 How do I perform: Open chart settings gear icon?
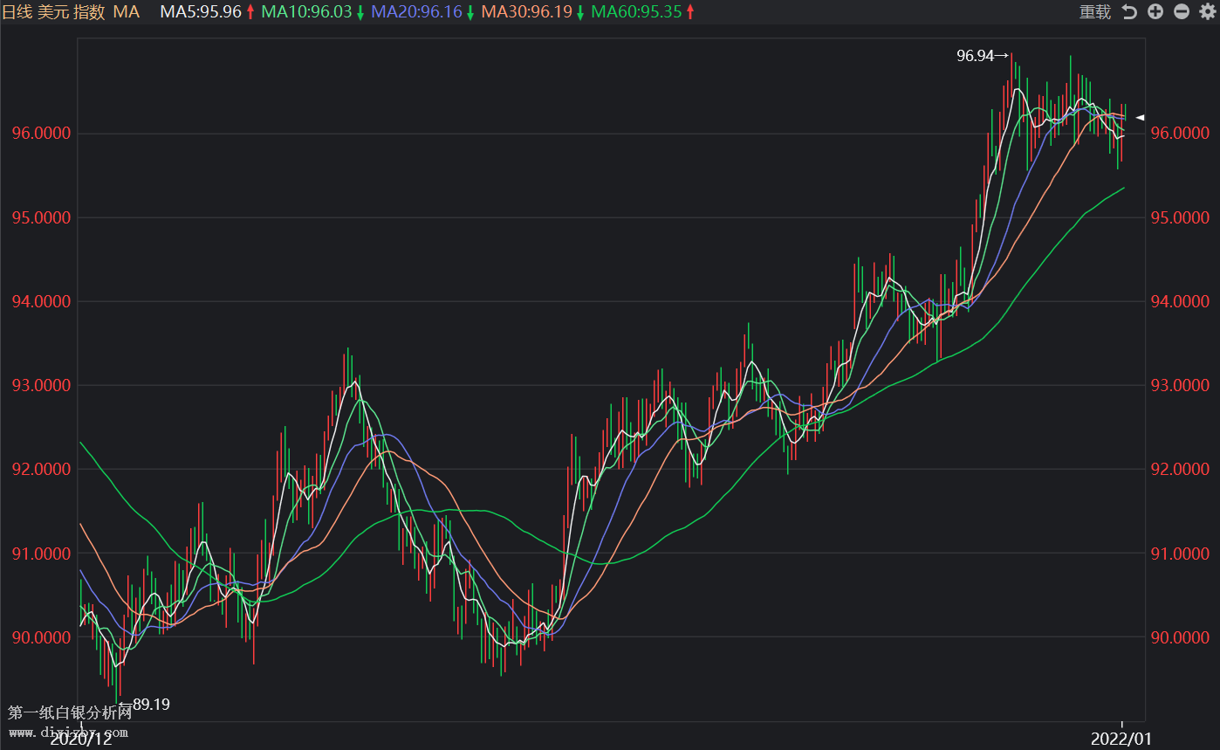coord(1207,12)
